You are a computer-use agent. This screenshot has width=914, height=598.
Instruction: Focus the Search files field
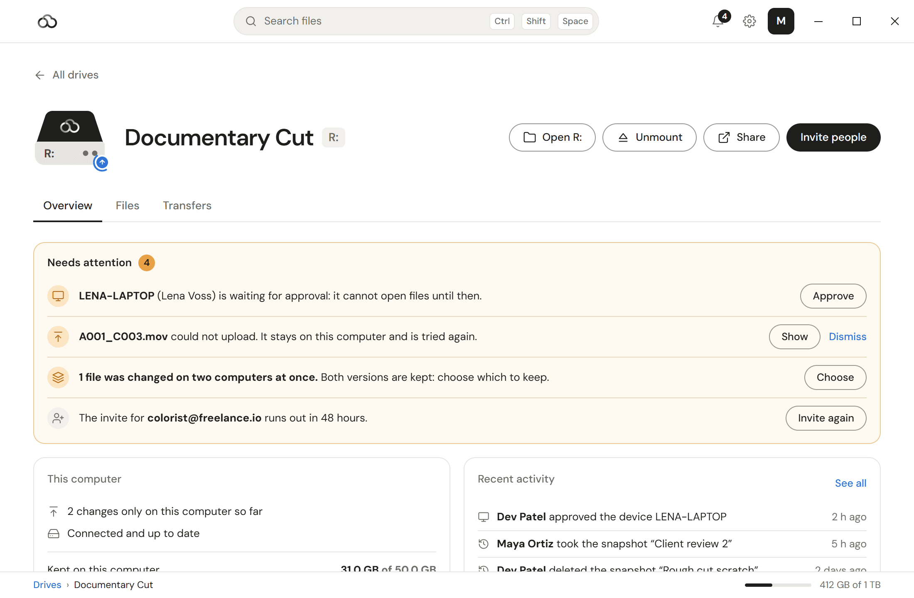[x=416, y=21]
